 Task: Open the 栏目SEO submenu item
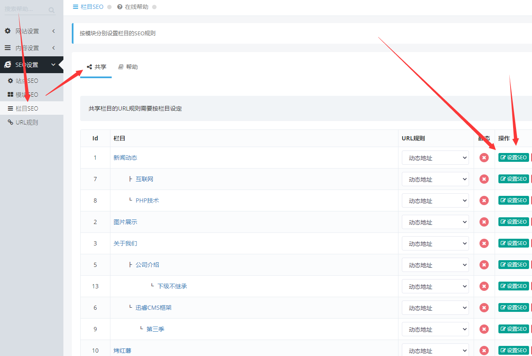(31, 108)
